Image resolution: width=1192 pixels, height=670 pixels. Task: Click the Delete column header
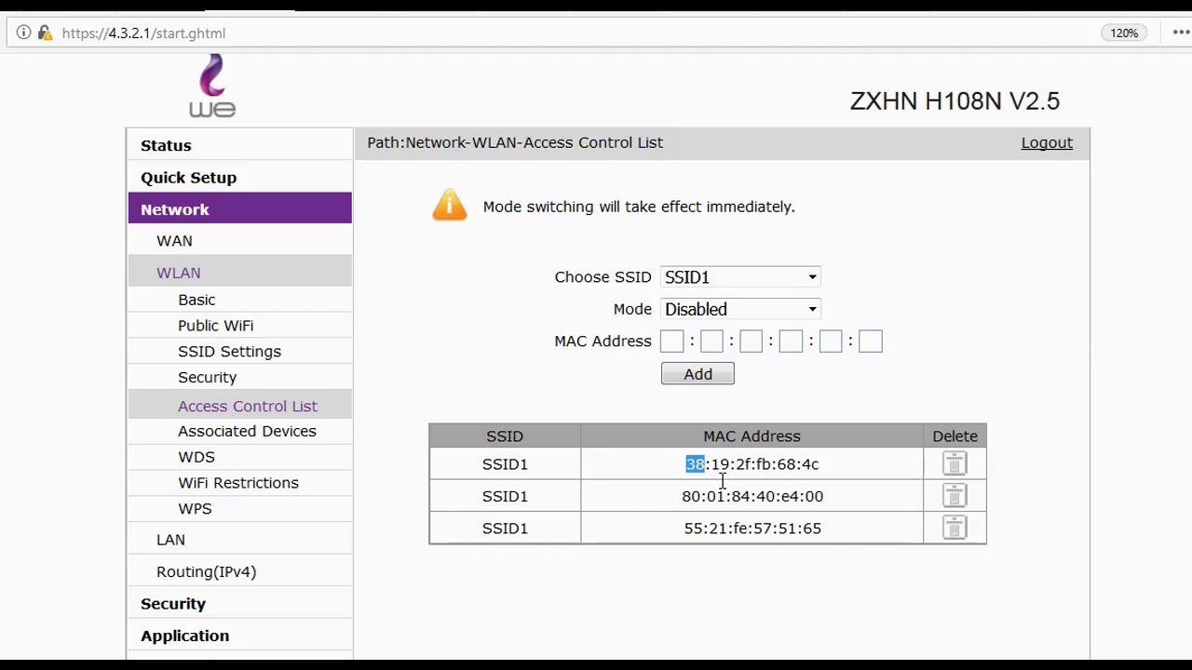click(x=955, y=435)
